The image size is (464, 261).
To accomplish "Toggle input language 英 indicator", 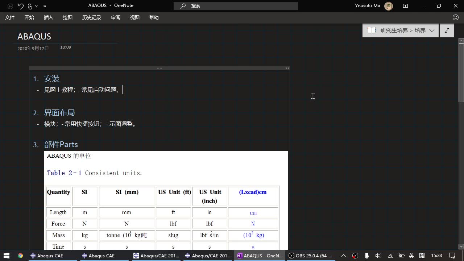I will (x=411, y=256).
